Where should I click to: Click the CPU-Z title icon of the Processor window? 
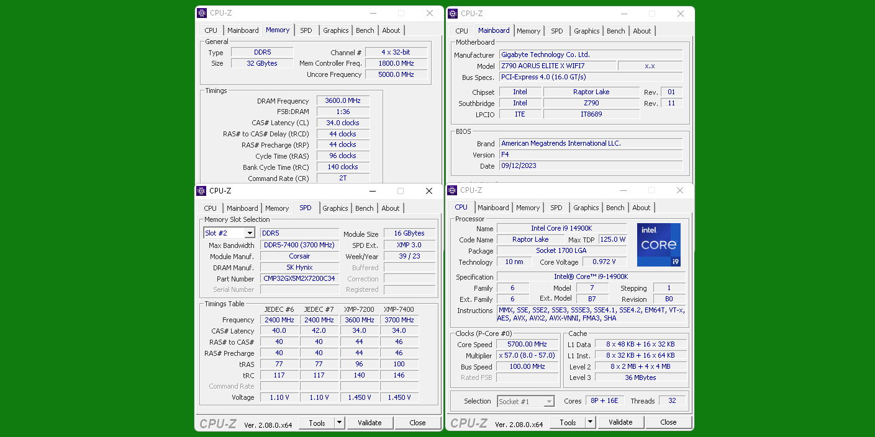pos(452,190)
